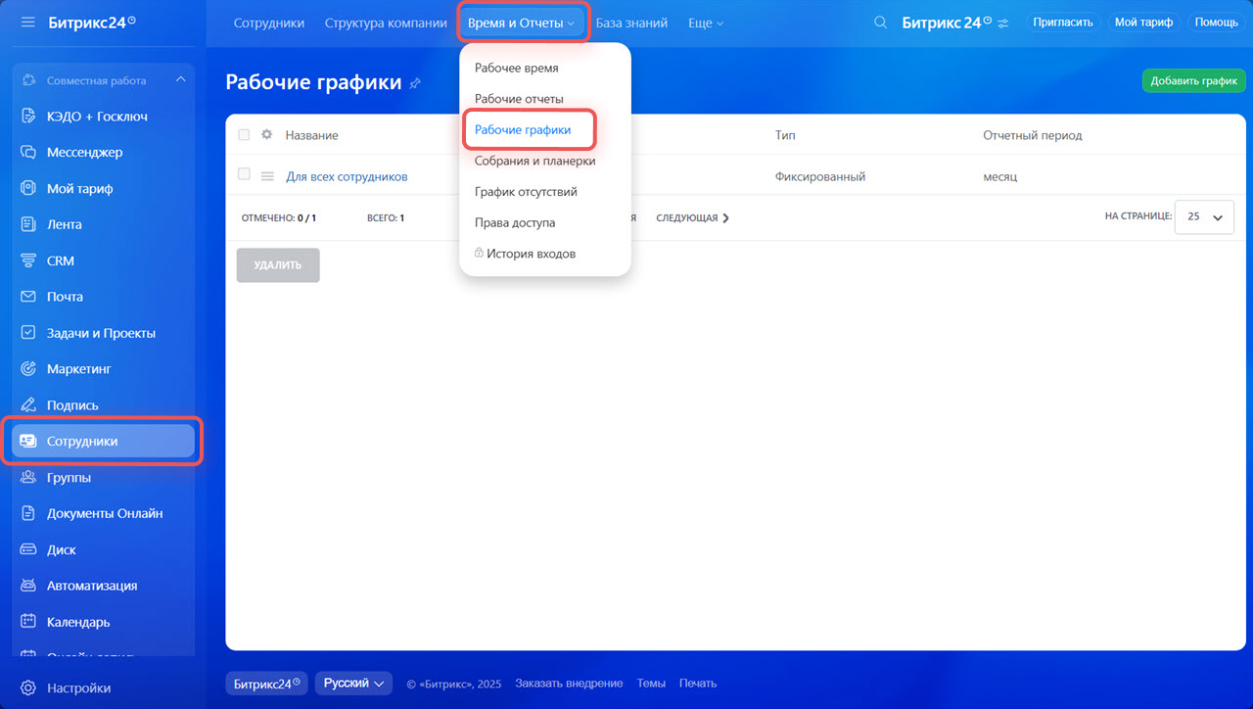Click the Битрикс24 footer button
1253x709 pixels.
pos(267,684)
